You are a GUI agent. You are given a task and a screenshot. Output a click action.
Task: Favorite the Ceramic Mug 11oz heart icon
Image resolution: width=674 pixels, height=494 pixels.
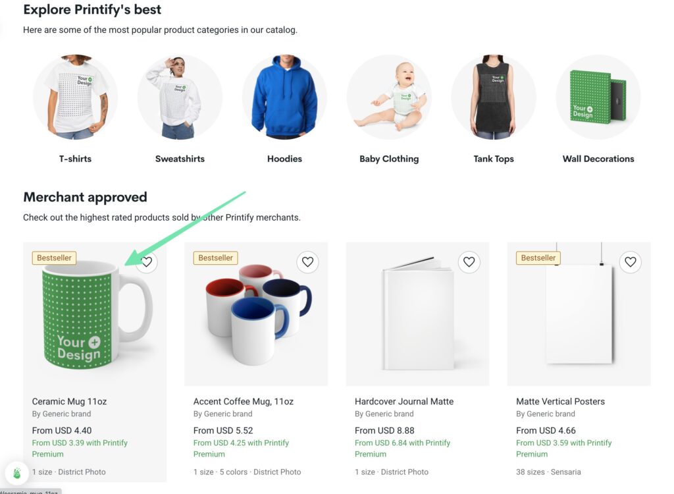pyautogui.click(x=146, y=262)
